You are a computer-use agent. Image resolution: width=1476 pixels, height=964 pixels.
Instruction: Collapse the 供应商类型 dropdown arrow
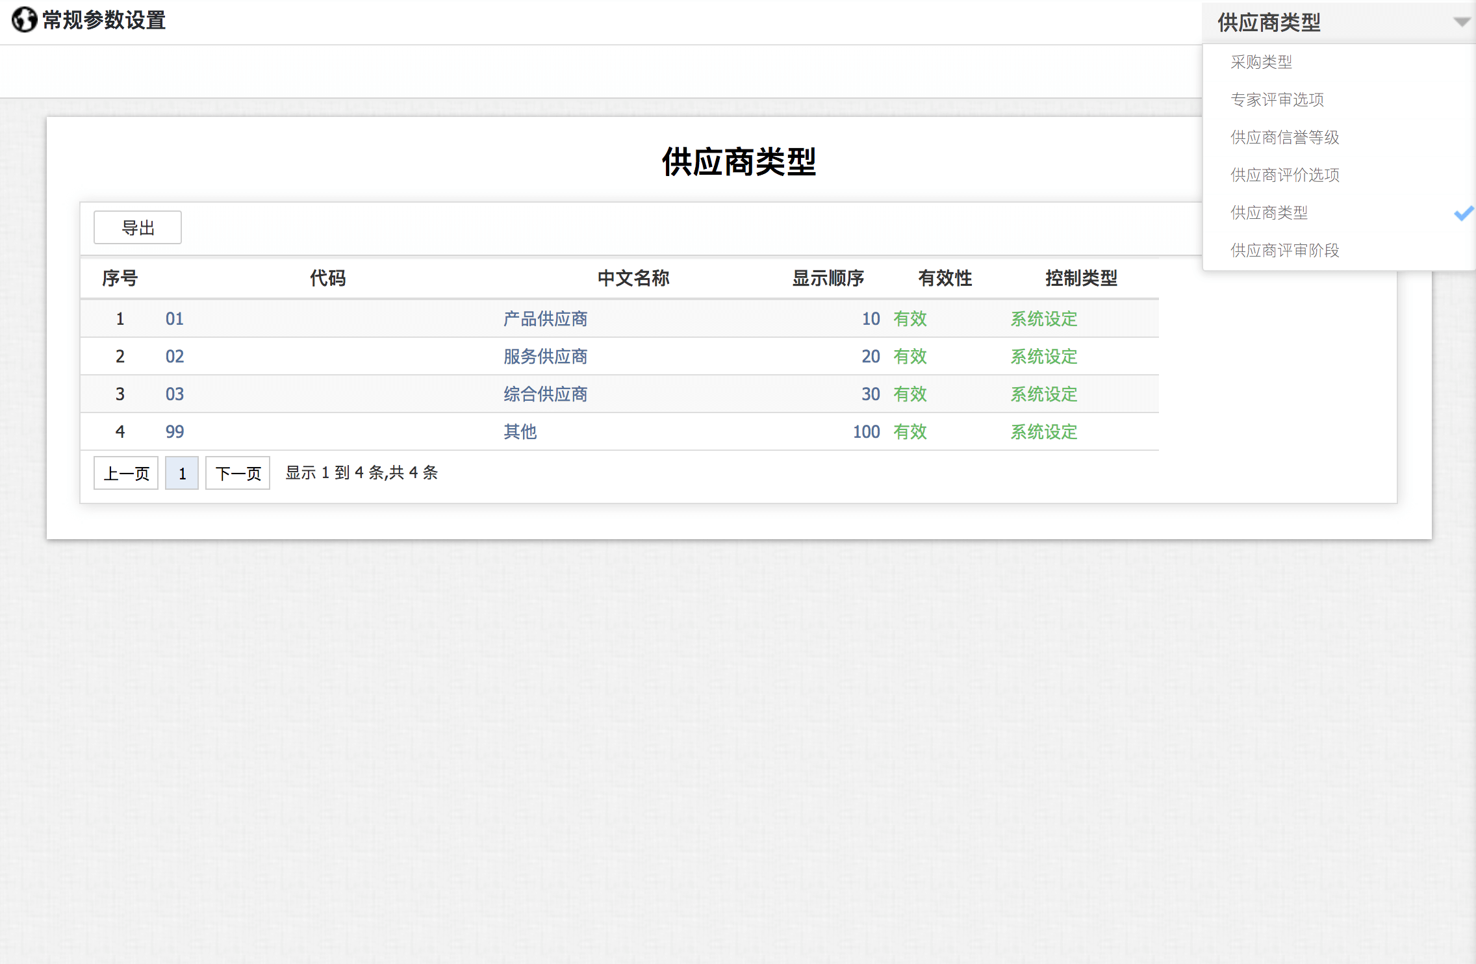[1461, 23]
